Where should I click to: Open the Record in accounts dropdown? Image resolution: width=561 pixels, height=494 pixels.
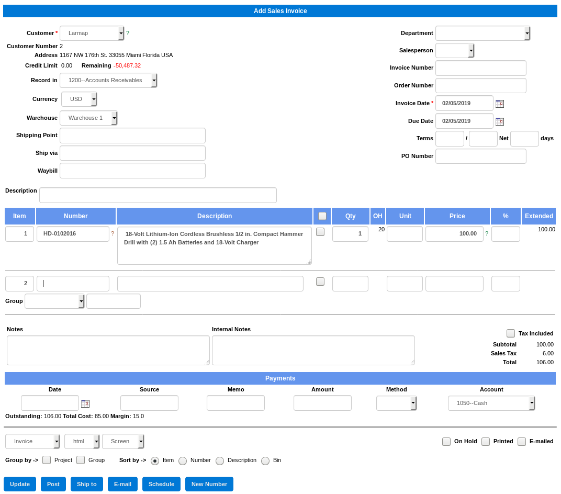point(108,80)
